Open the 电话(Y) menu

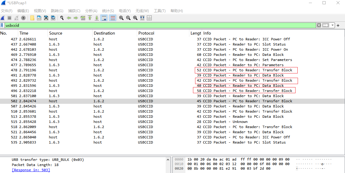(125, 11)
